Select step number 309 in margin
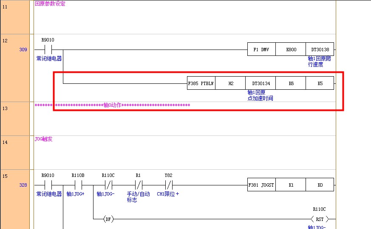 point(23,50)
